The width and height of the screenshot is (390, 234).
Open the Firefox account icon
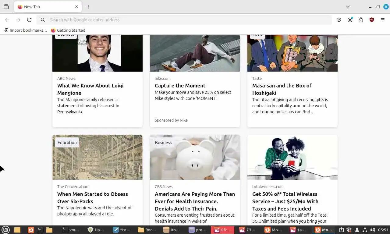pyautogui.click(x=350, y=20)
